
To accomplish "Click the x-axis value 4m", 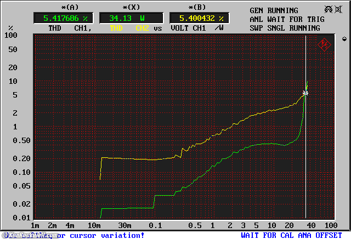I will pyautogui.click(x=70, y=225).
